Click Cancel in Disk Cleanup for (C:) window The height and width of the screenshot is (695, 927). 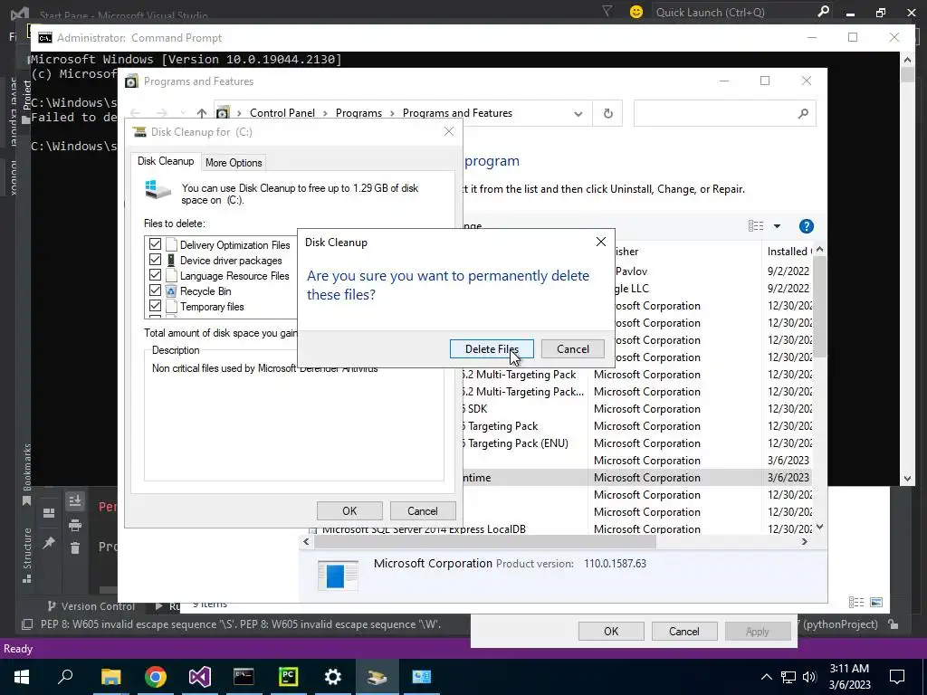[422, 510]
